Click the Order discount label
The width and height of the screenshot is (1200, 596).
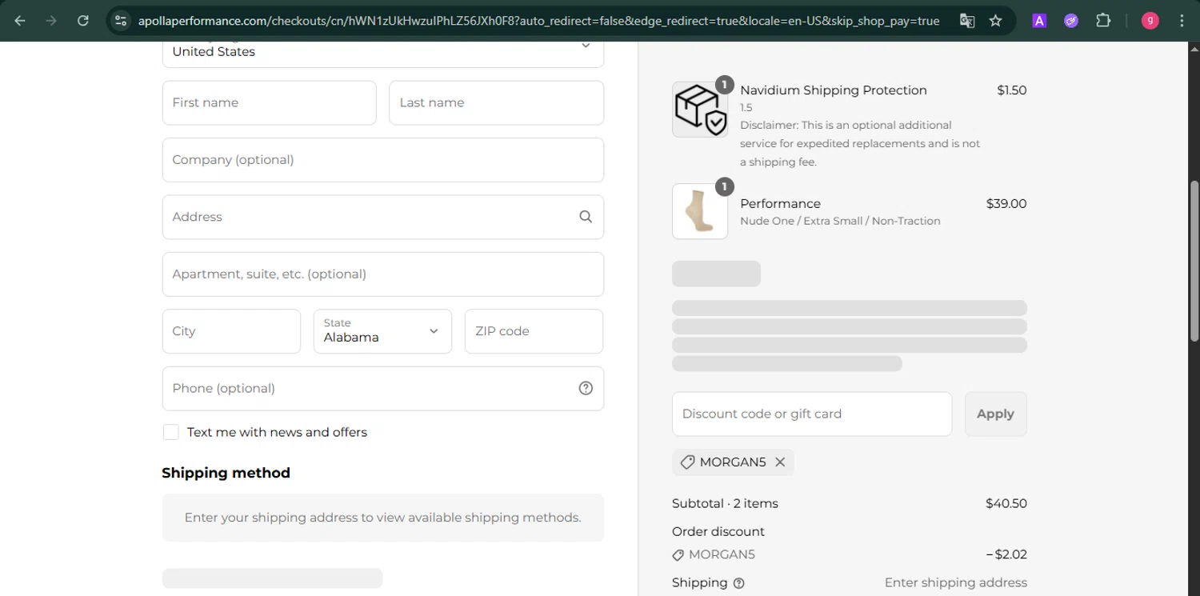(x=718, y=532)
